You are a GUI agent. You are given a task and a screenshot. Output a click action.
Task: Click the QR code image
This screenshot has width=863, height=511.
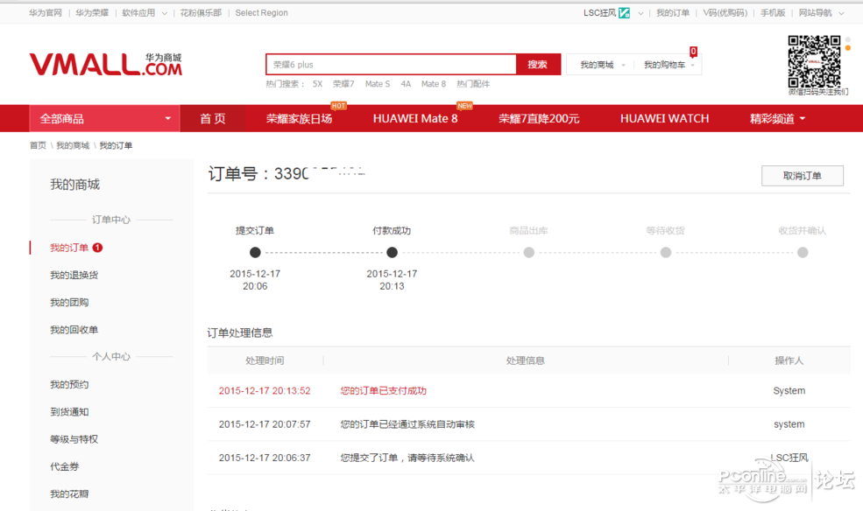(814, 61)
